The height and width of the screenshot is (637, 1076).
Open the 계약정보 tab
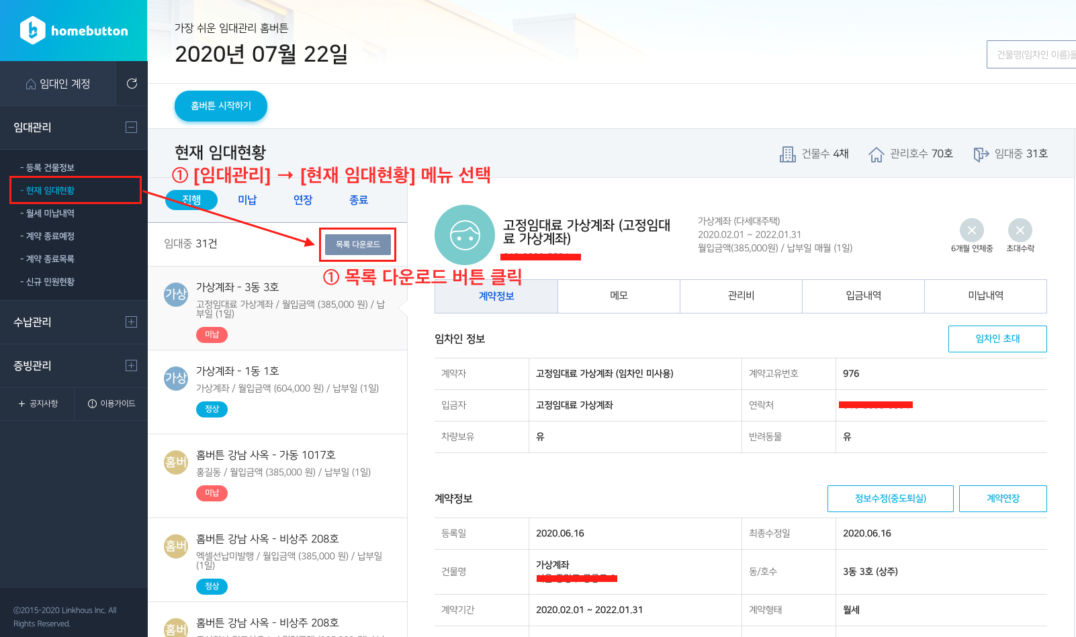coord(496,296)
